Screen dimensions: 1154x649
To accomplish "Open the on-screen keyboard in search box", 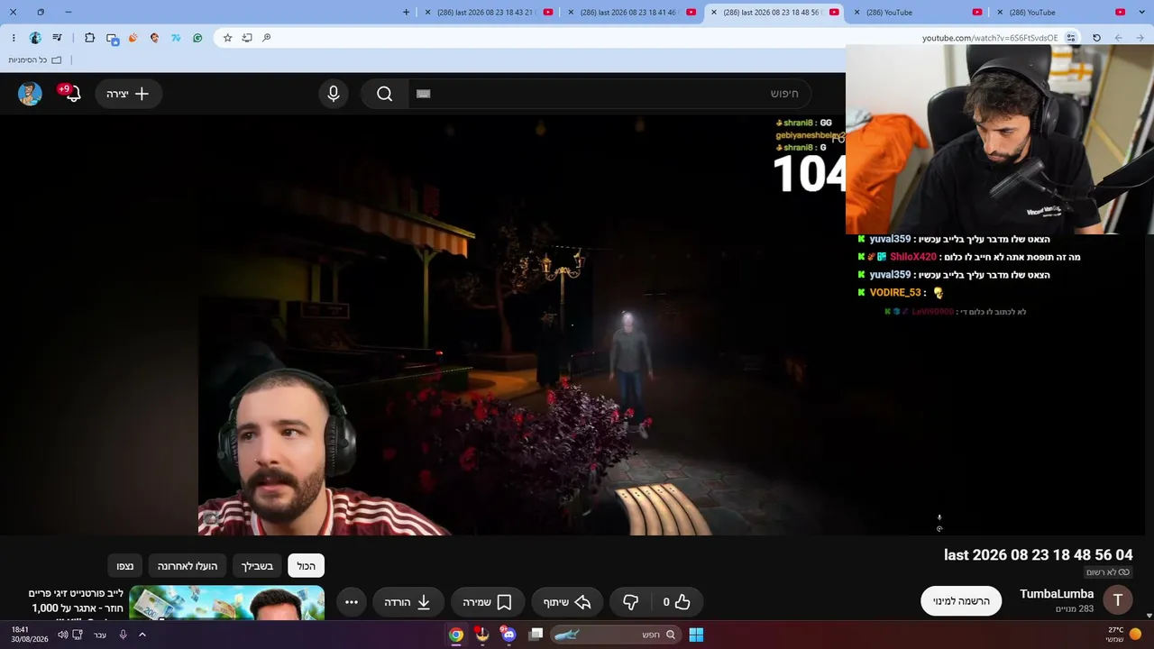I will click(424, 94).
